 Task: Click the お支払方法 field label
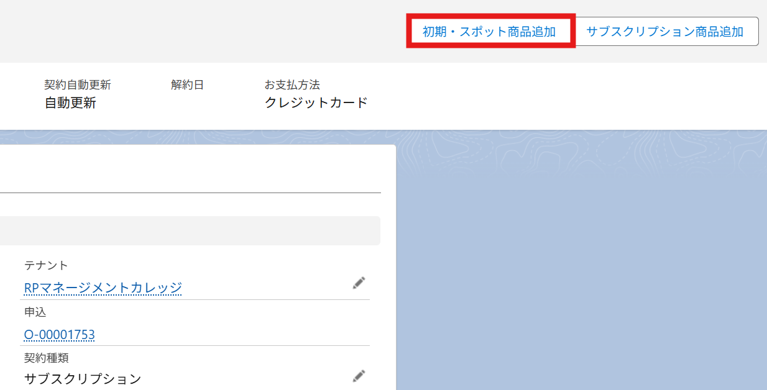[x=292, y=85]
